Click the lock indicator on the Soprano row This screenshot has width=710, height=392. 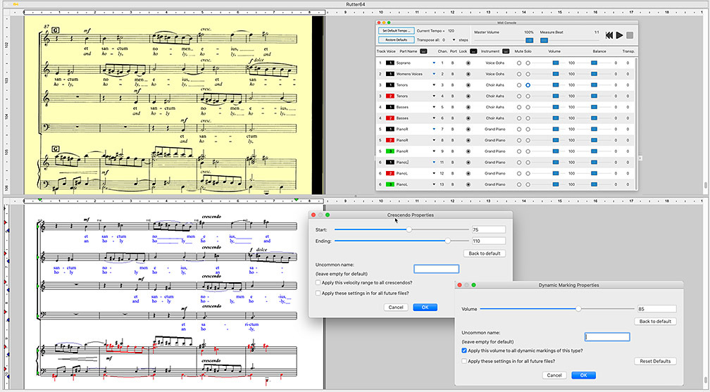pos(468,63)
